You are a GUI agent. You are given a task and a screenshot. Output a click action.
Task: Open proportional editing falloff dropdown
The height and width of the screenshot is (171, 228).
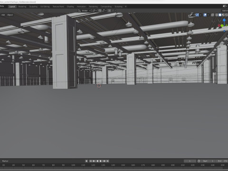pos(114,10)
